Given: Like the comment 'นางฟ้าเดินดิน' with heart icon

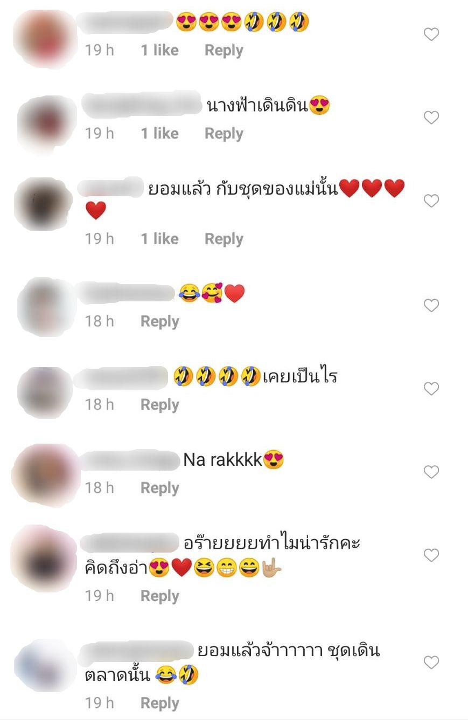Looking at the screenshot, I should [x=431, y=118].
